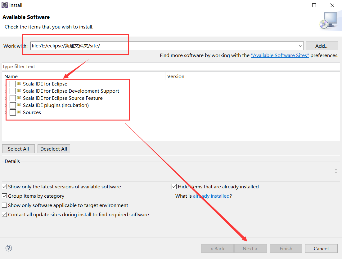Screen dimensions: 342x259
Task: Open the Available Software Sites preferences link
Action: click(x=280, y=55)
